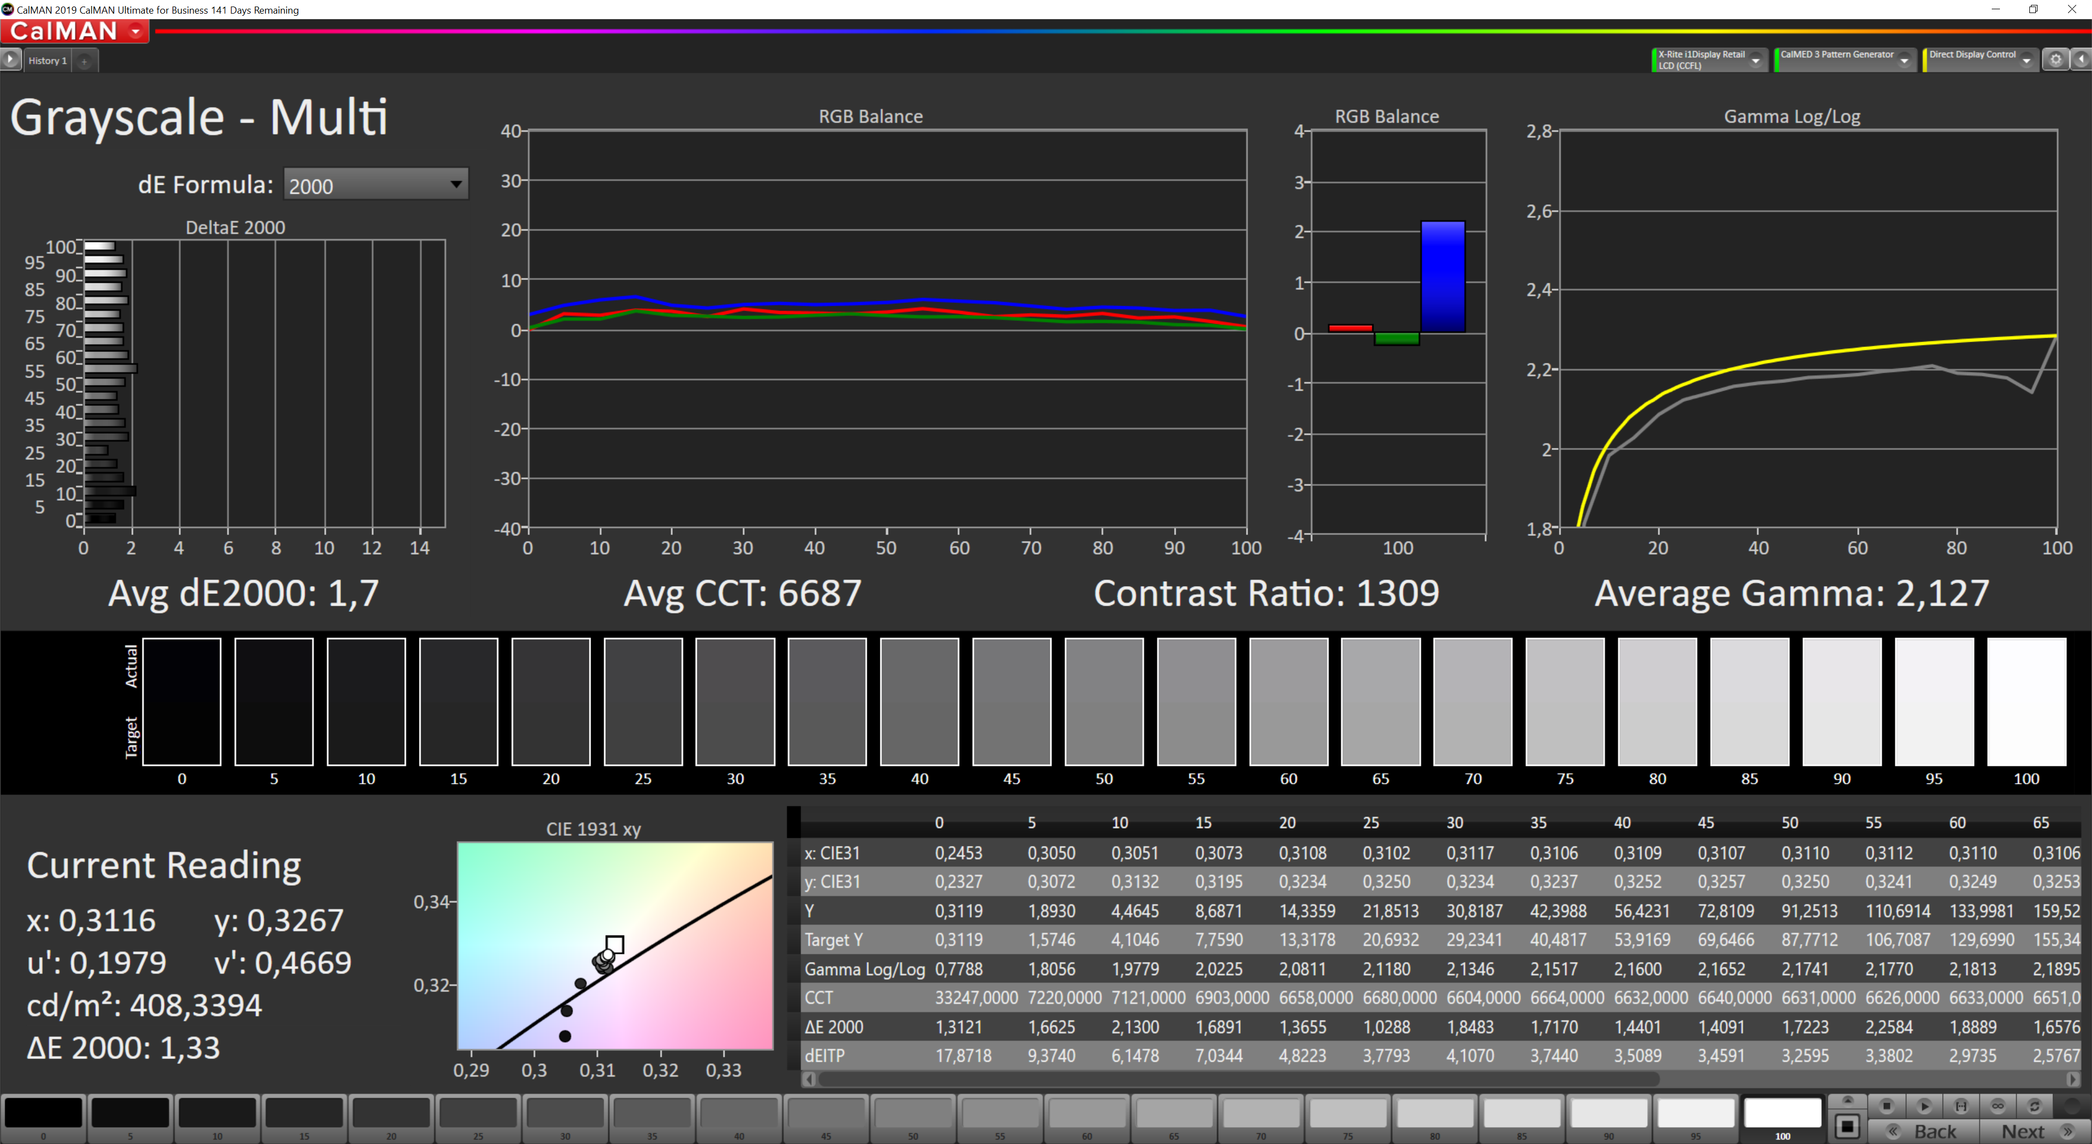Image resolution: width=2092 pixels, height=1144 pixels.
Task: Open the X-Rite i1Display Retail meter dropdown
Action: (x=1756, y=61)
